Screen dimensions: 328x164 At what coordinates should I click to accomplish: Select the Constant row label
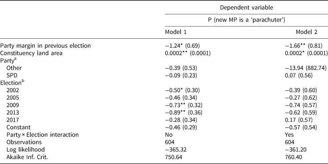click(18, 127)
